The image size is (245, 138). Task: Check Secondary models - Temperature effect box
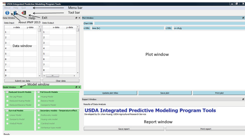pos(38,111)
